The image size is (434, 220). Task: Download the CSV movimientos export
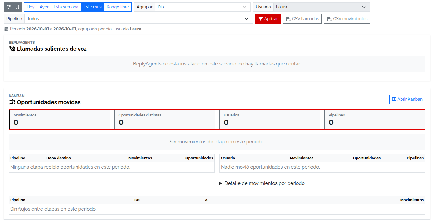[x=347, y=19]
